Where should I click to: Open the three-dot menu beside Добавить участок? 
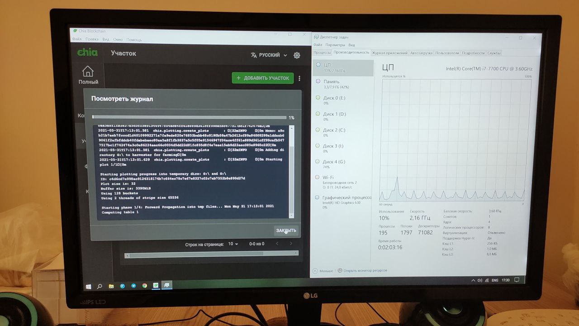click(299, 78)
